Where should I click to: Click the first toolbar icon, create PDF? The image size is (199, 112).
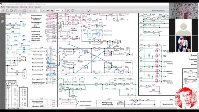3,11
